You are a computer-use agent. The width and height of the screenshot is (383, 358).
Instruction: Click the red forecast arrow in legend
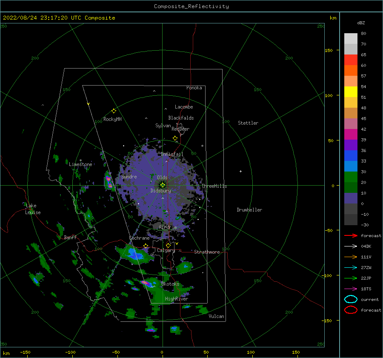pos(351,235)
